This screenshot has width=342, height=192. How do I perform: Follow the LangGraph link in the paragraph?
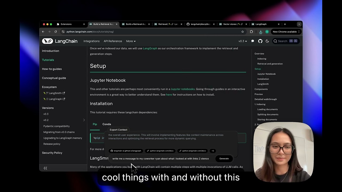click(x=150, y=48)
